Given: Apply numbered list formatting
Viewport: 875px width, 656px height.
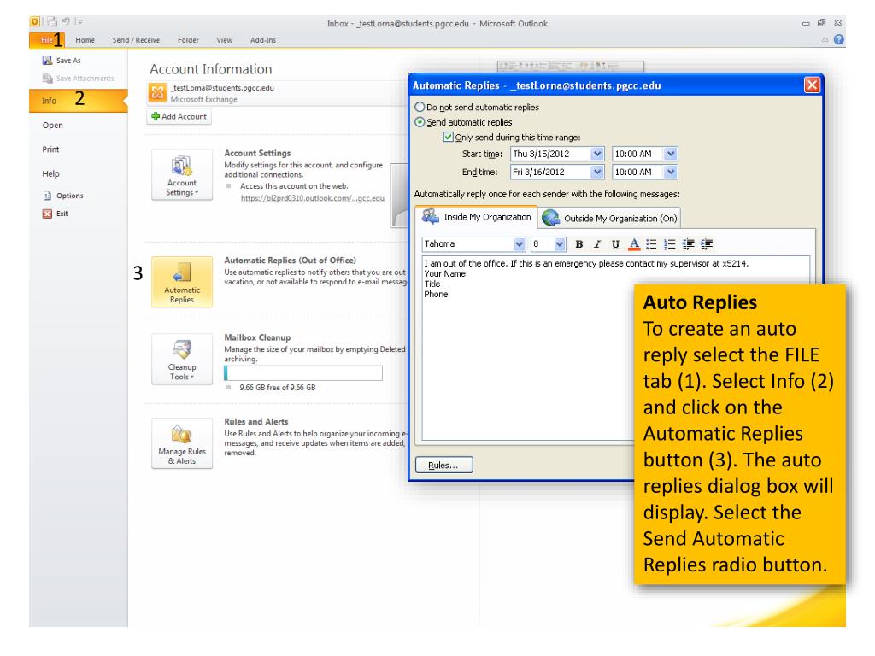Looking at the screenshot, I should tap(670, 244).
